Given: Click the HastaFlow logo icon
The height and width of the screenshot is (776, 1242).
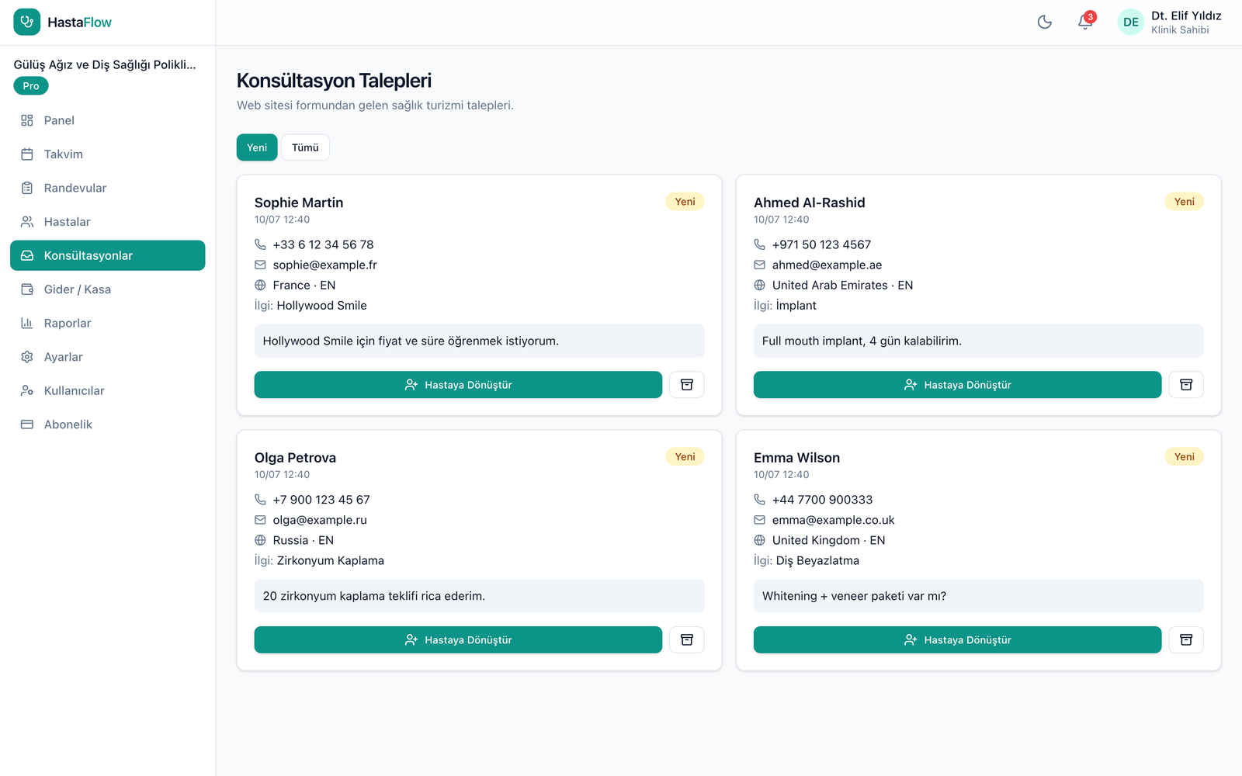Looking at the screenshot, I should click(27, 23).
